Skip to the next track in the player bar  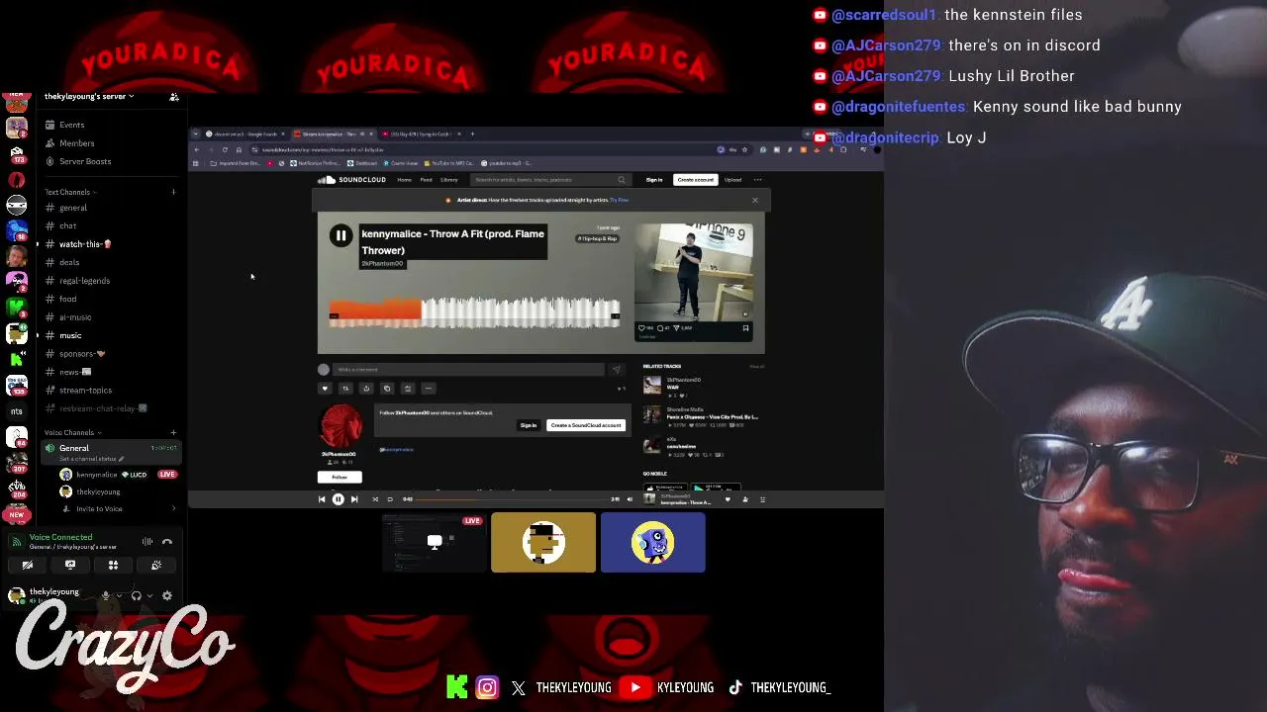pos(354,499)
